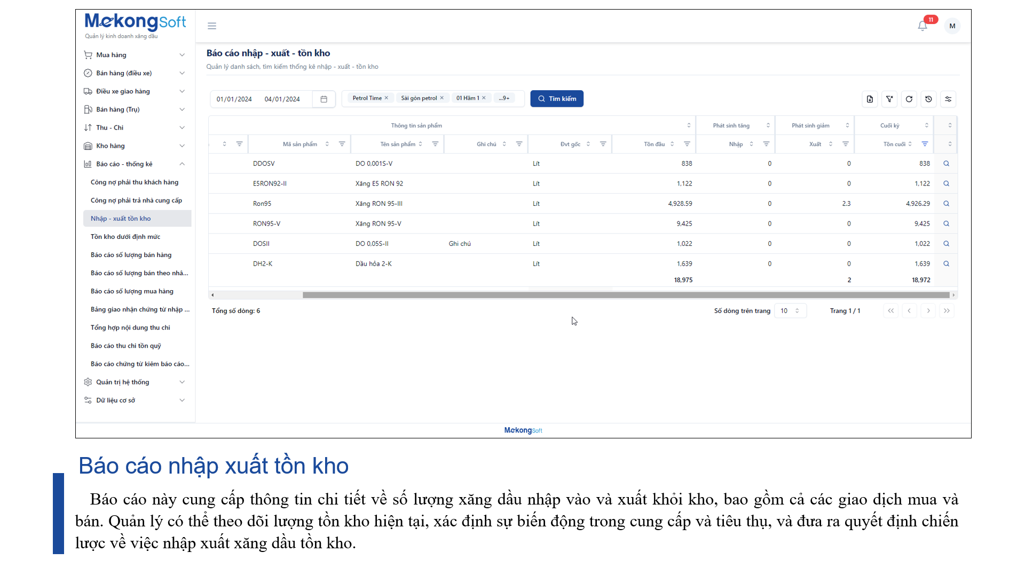
Task: View details of DDOSV row
Action: [x=946, y=164]
